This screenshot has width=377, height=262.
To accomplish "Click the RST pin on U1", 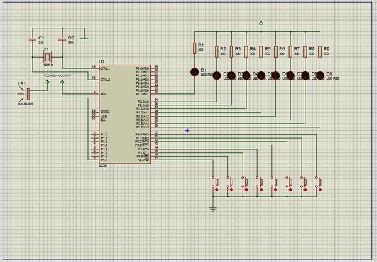I will [x=104, y=94].
